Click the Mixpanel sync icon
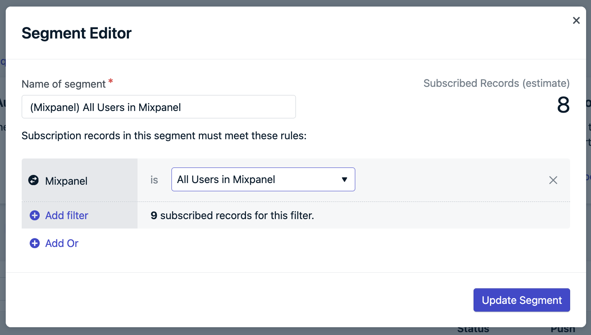 [34, 180]
